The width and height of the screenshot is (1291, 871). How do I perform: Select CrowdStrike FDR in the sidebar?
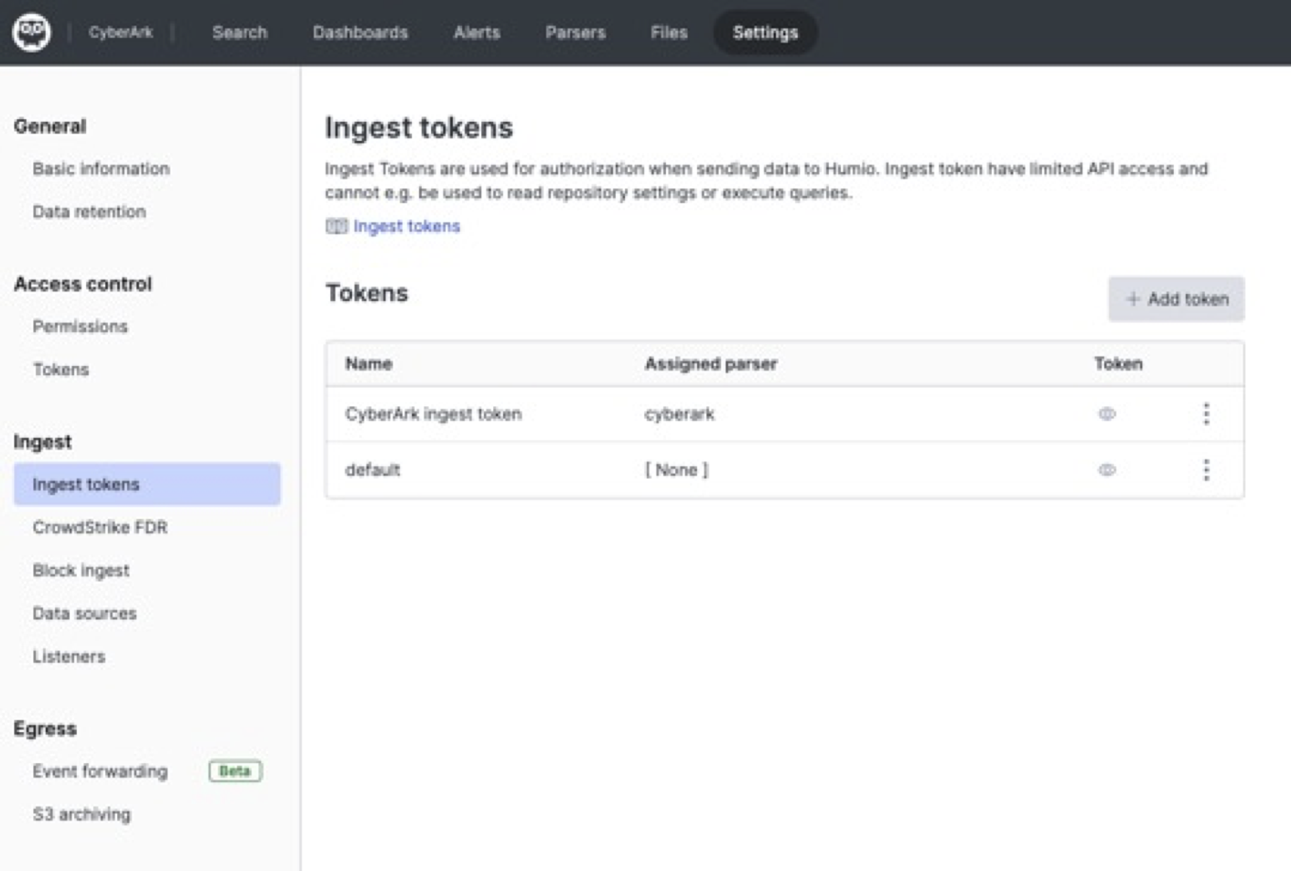100,527
